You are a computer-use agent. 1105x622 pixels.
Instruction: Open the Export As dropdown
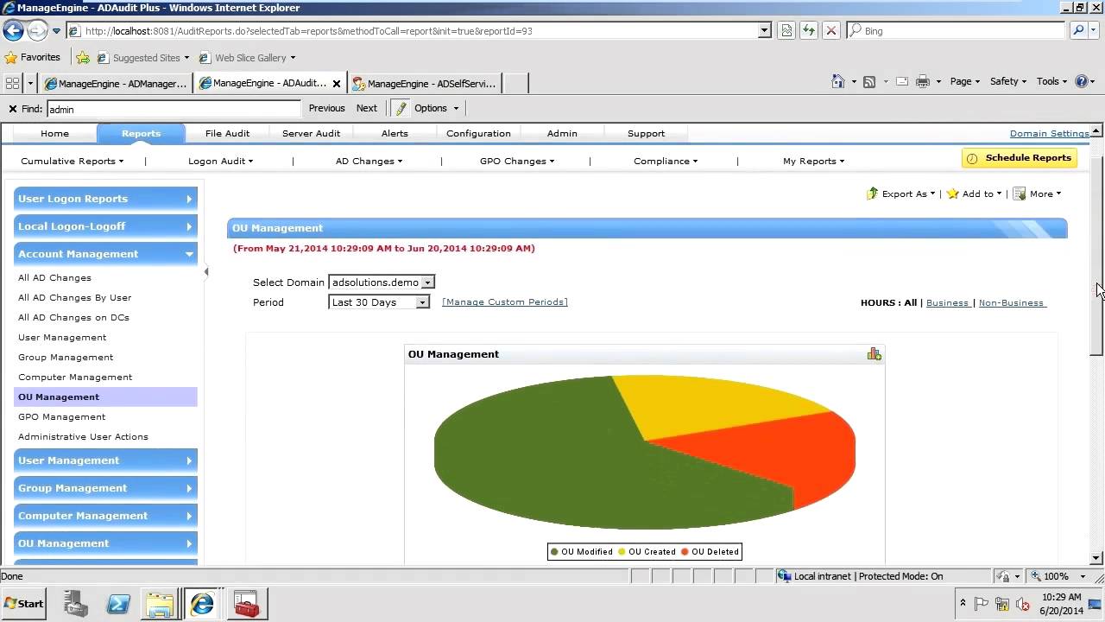pos(901,194)
